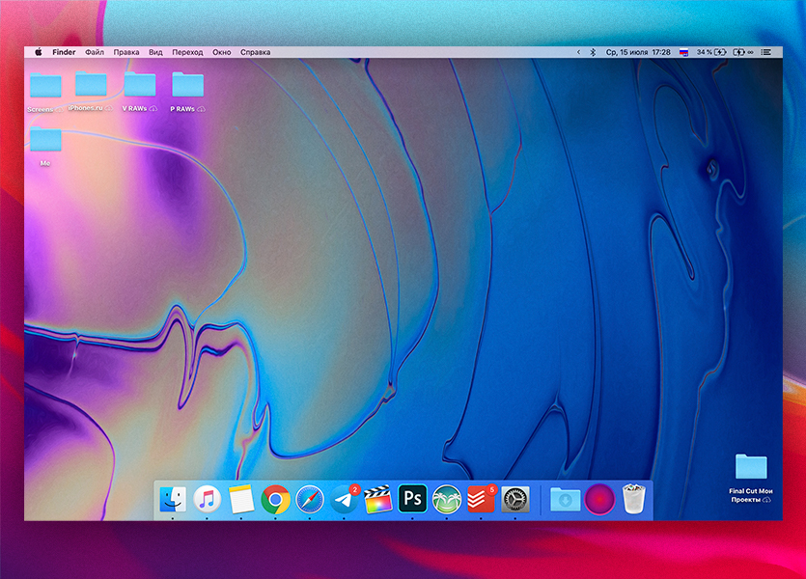
Task: Open the Trash in the Dock
Action: [633, 499]
